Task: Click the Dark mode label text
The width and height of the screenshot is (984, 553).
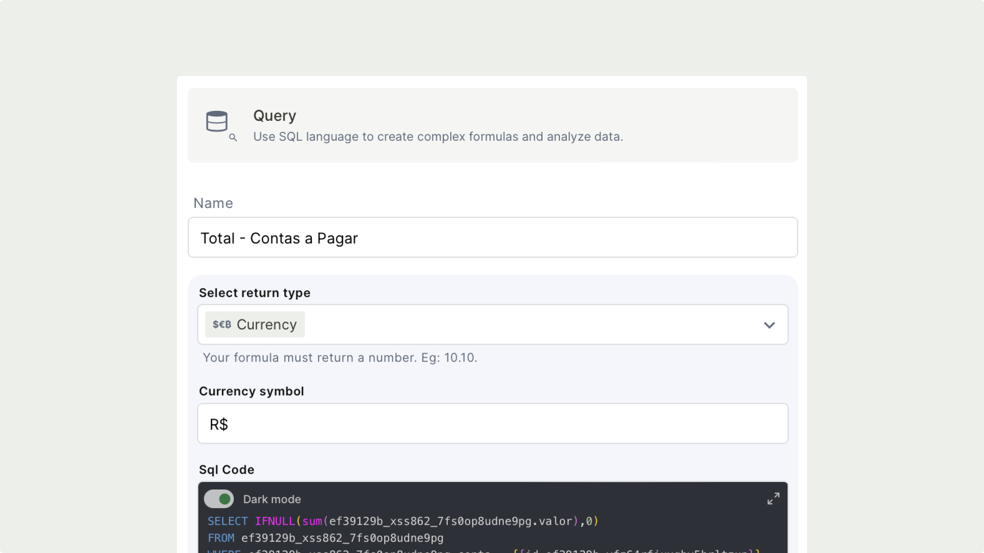Action: coord(272,499)
